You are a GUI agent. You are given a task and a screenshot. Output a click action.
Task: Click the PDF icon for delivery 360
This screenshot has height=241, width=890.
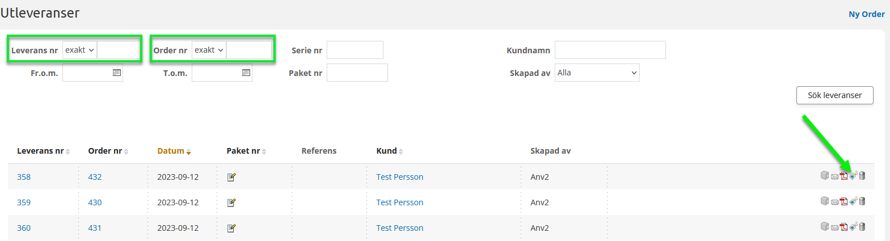844,227
